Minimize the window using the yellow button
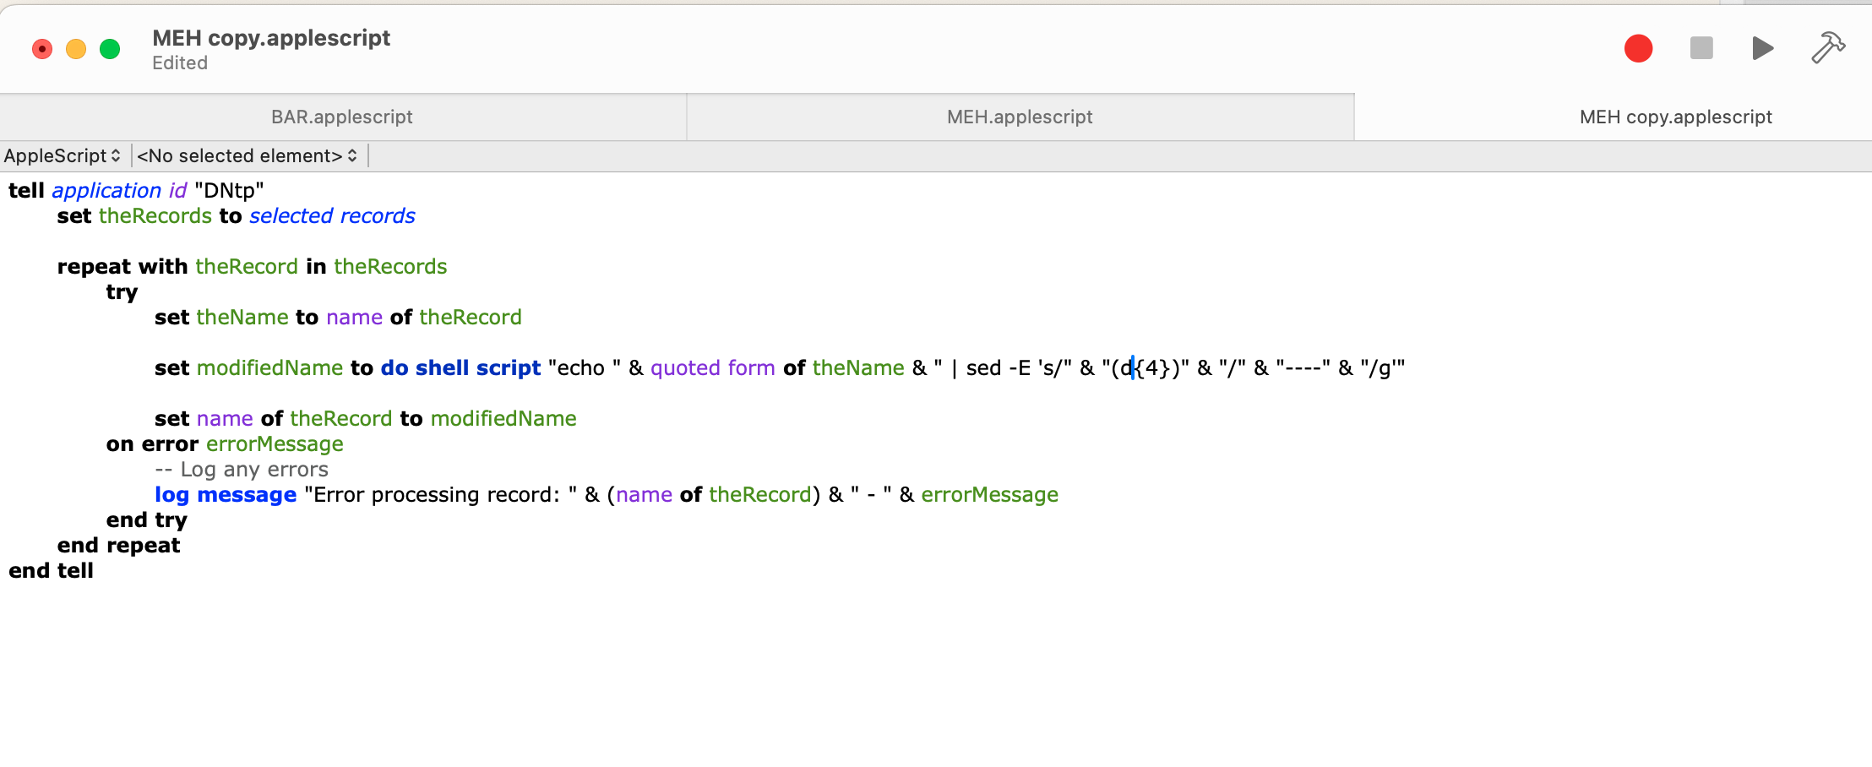This screenshot has width=1872, height=767. pos(76,49)
